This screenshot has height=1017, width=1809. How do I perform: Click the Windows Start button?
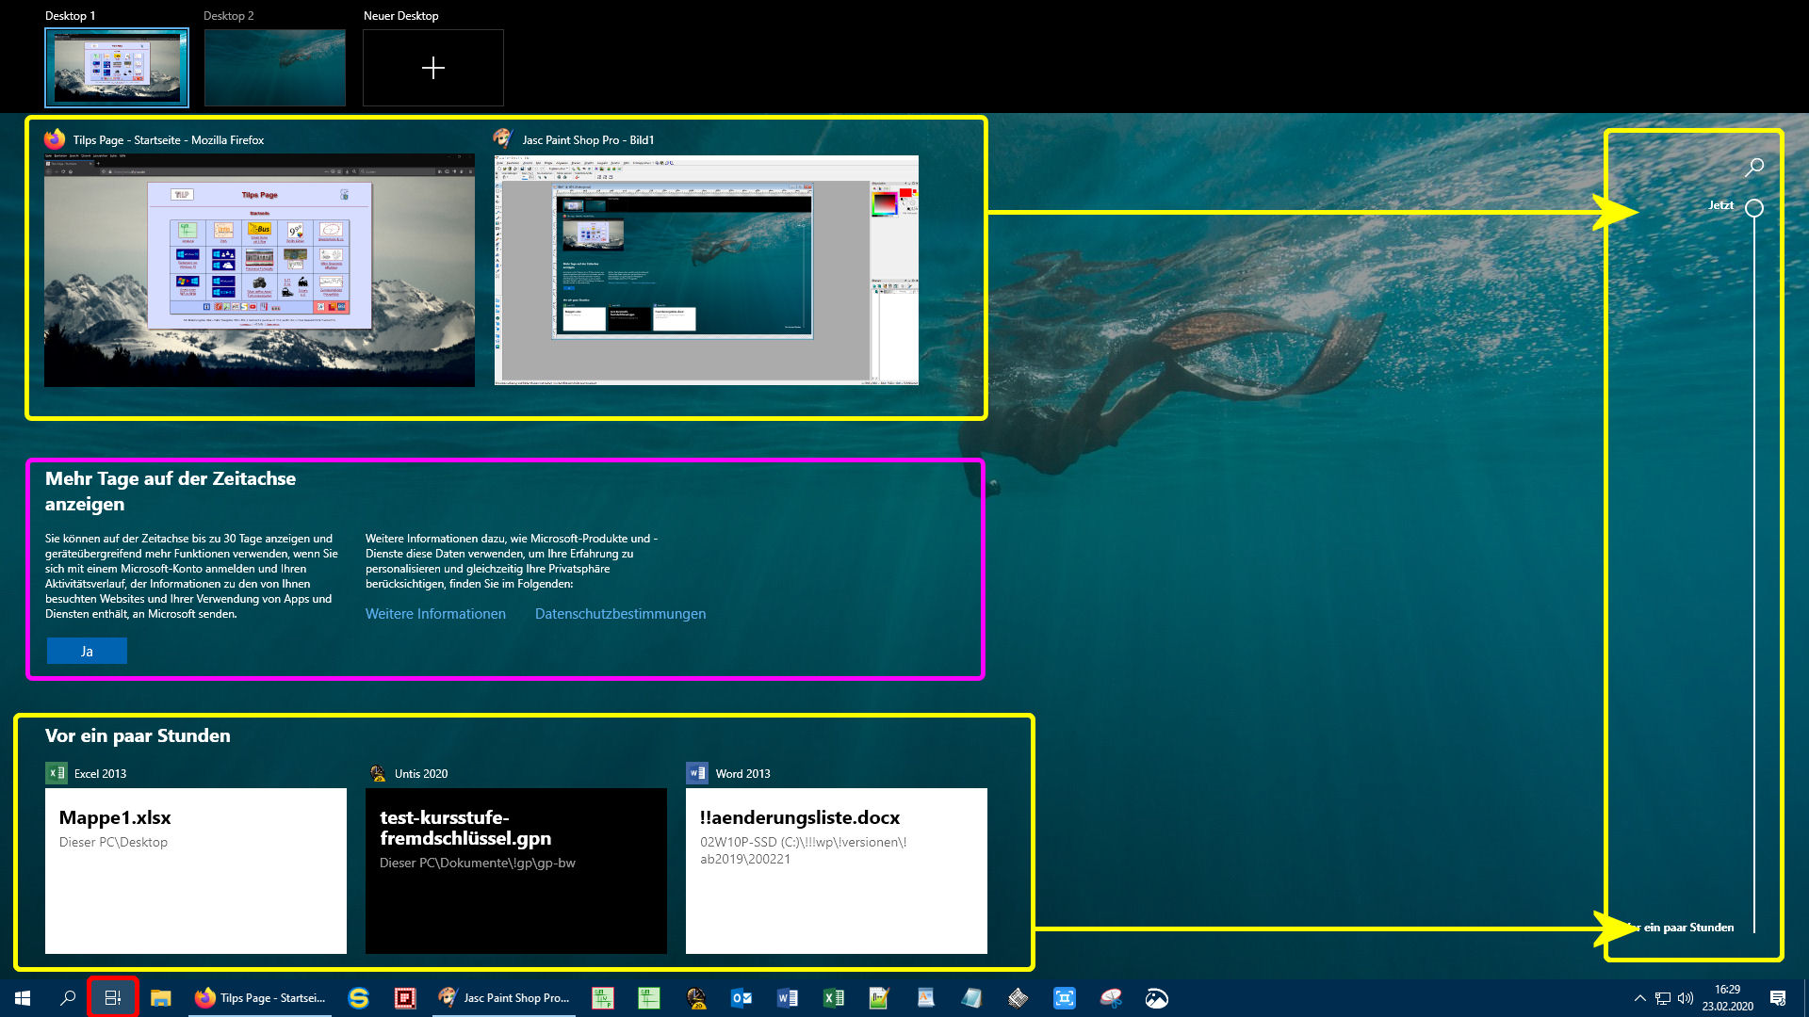[23, 998]
